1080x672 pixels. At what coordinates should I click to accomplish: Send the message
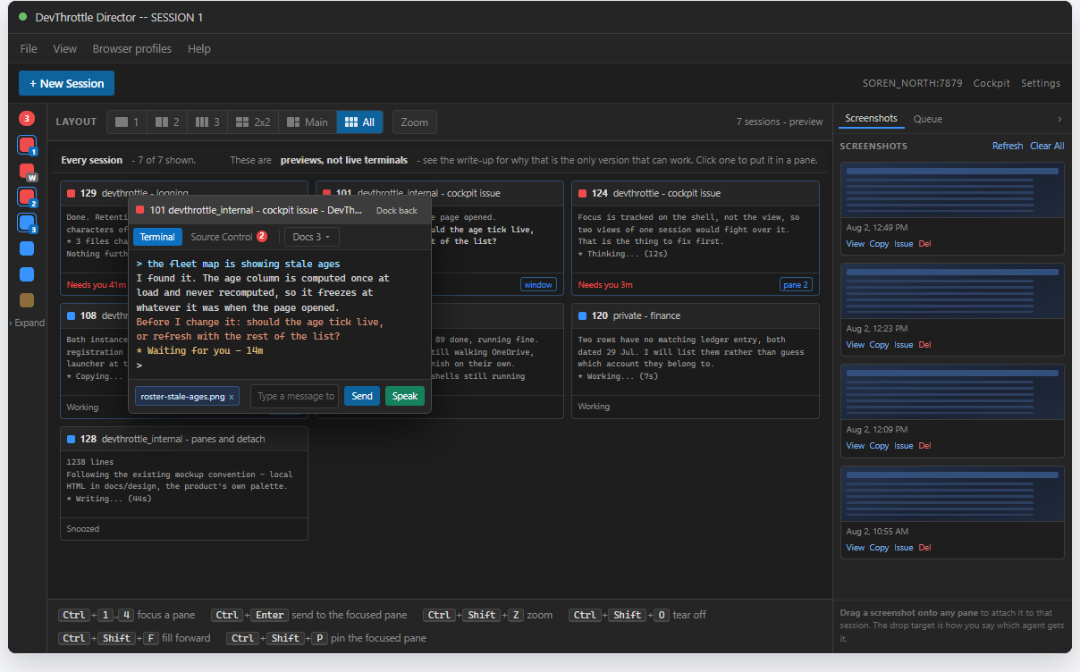(362, 396)
